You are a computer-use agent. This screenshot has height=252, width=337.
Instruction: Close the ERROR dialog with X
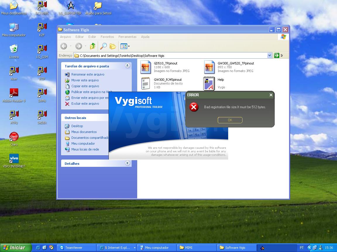271,95
